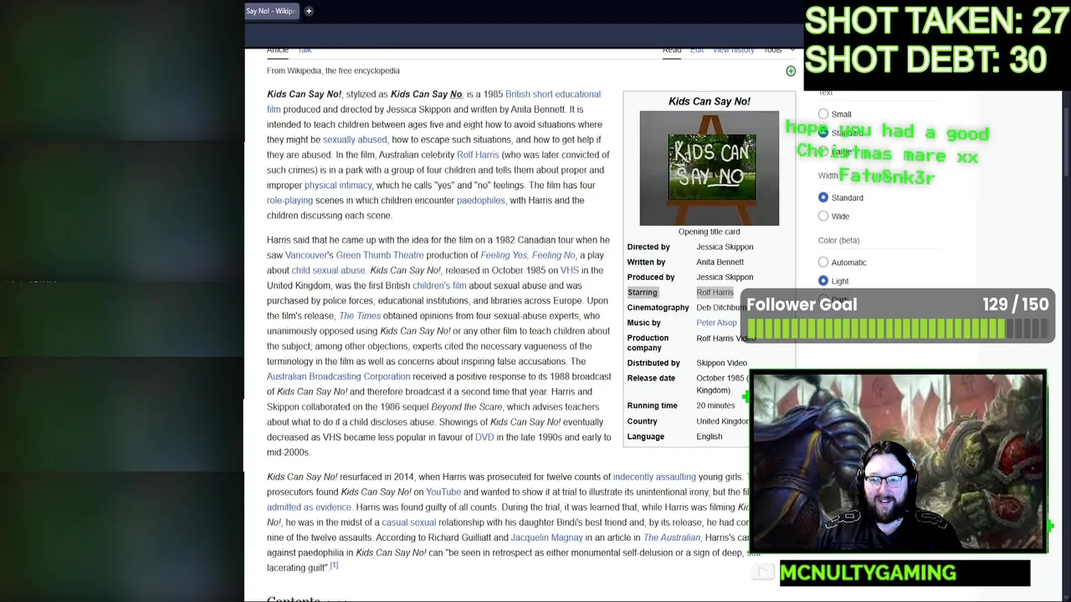Image resolution: width=1071 pixels, height=602 pixels.
Task: Open the 'admitted as evidence' link
Action: pyautogui.click(x=309, y=507)
